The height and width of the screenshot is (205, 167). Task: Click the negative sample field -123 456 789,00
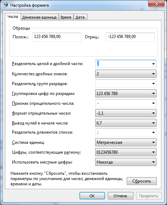pos(130,37)
